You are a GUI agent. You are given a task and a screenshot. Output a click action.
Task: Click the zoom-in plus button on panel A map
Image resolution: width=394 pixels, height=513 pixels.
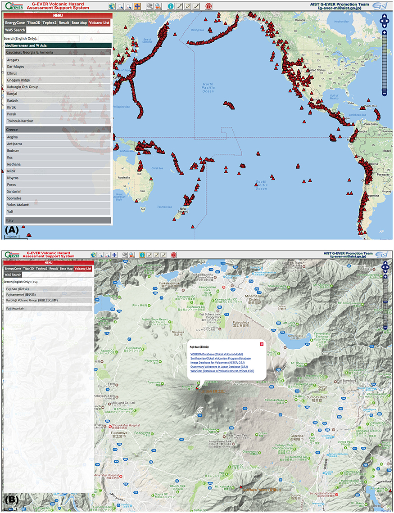point(385,32)
